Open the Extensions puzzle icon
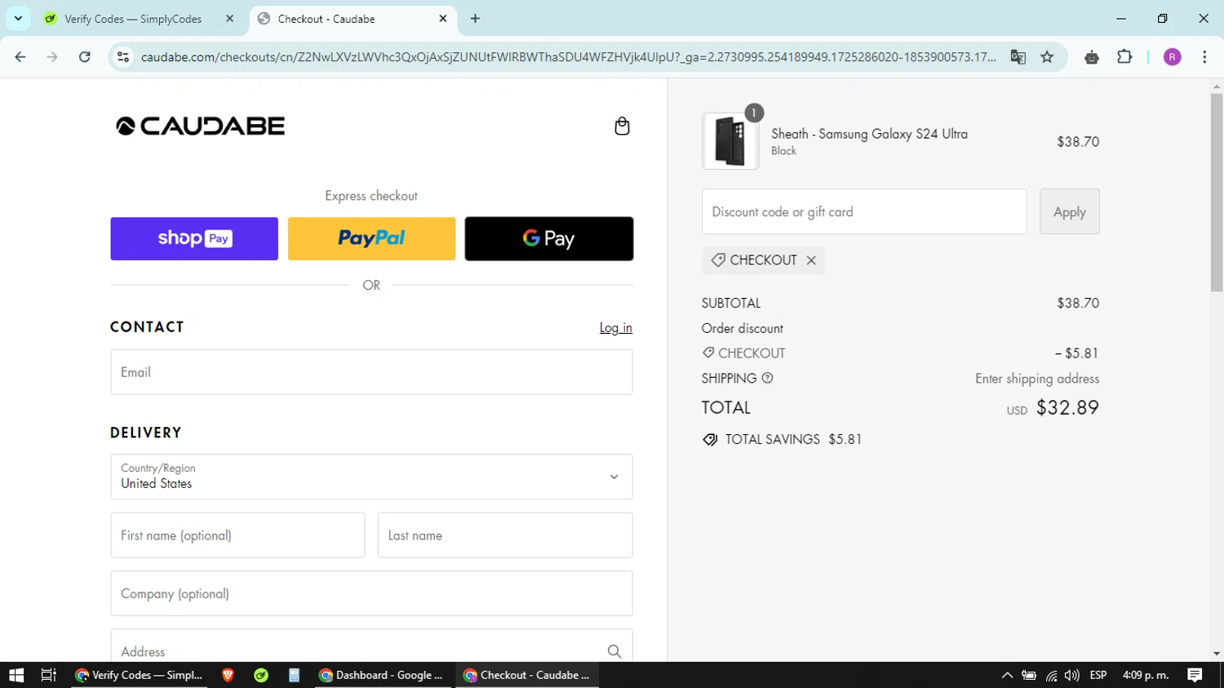Image resolution: width=1224 pixels, height=688 pixels. click(1124, 57)
